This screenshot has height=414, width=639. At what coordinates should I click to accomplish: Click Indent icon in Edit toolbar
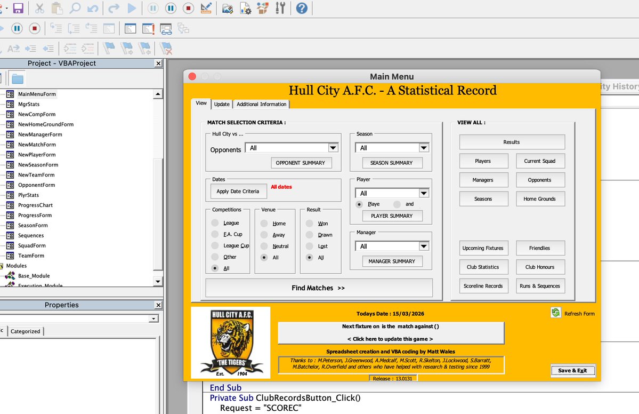point(30,49)
